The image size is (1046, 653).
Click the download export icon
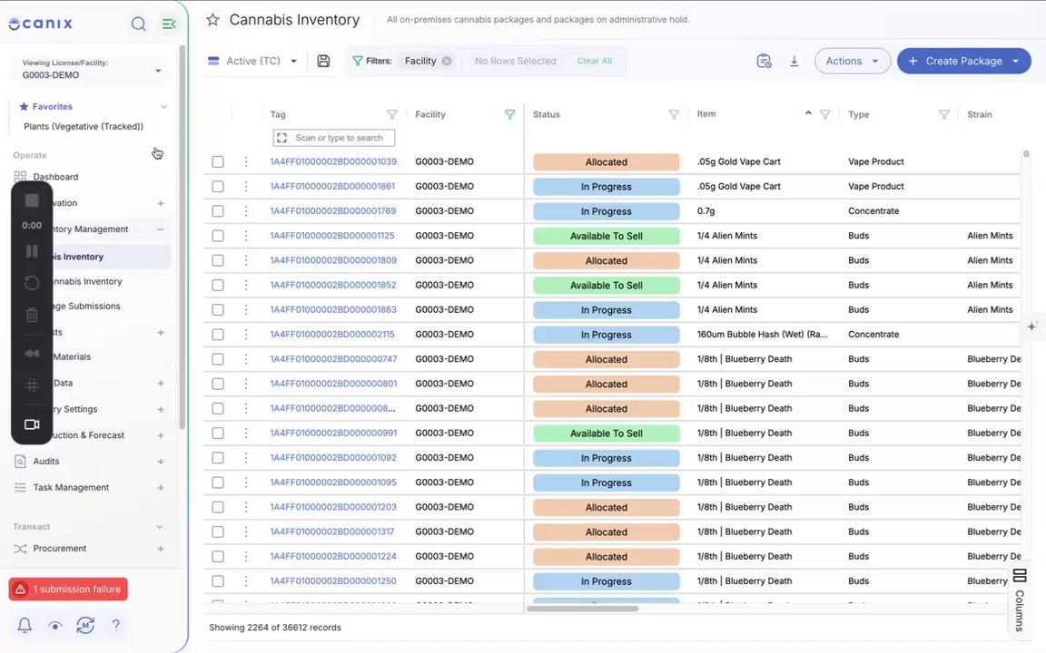[x=794, y=61]
